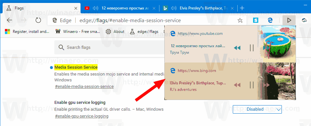Open 'Register, install and...' bookmark
311x126 pixels.
27,31
